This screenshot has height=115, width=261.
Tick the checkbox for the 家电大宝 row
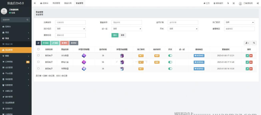click(x=38, y=62)
